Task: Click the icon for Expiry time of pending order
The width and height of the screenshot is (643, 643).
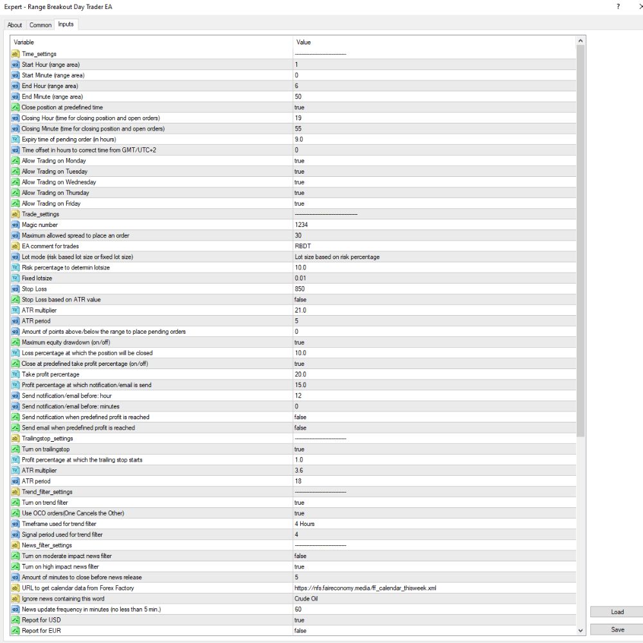Action: click(x=15, y=139)
